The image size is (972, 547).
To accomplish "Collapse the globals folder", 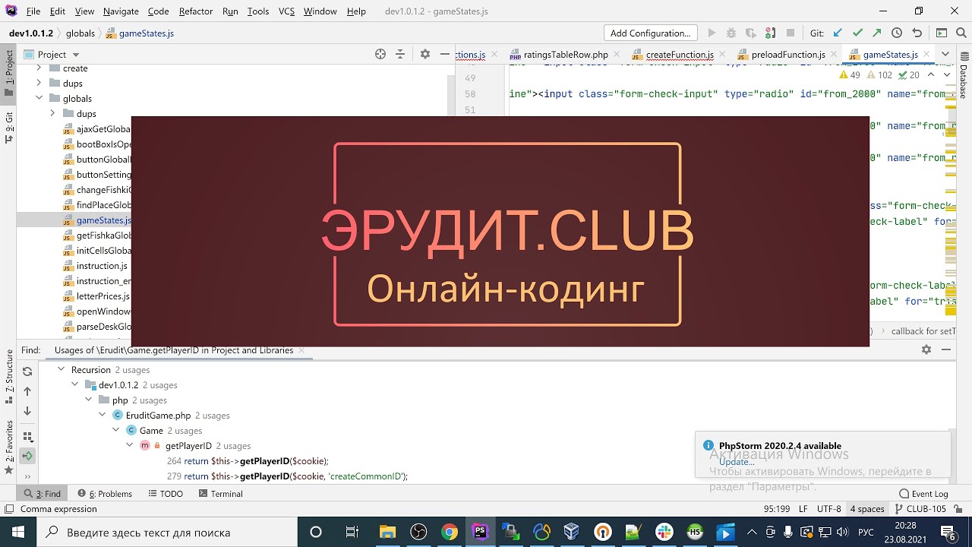I will (x=39, y=99).
